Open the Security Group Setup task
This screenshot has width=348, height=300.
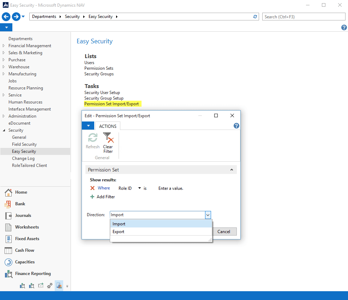[104, 98]
